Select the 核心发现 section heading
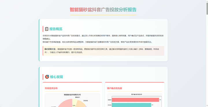The image size is (208, 107). 57,77
